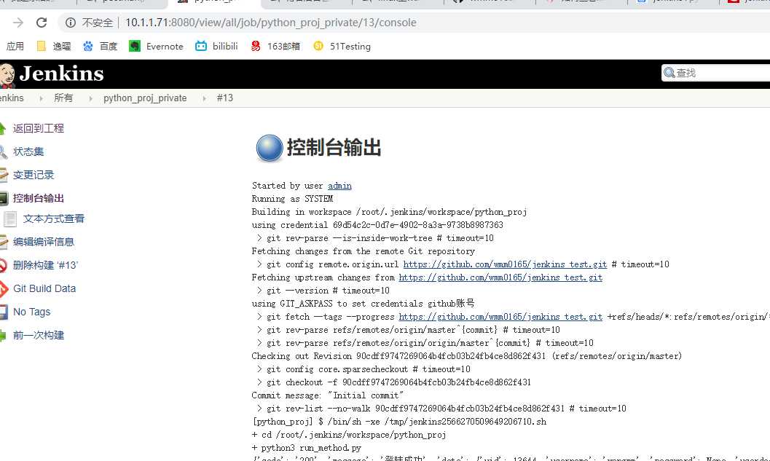This screenshot has height=461, width=770.
Task: Select 控制台输出 in sidebar
Action: [x=39, y=198]
